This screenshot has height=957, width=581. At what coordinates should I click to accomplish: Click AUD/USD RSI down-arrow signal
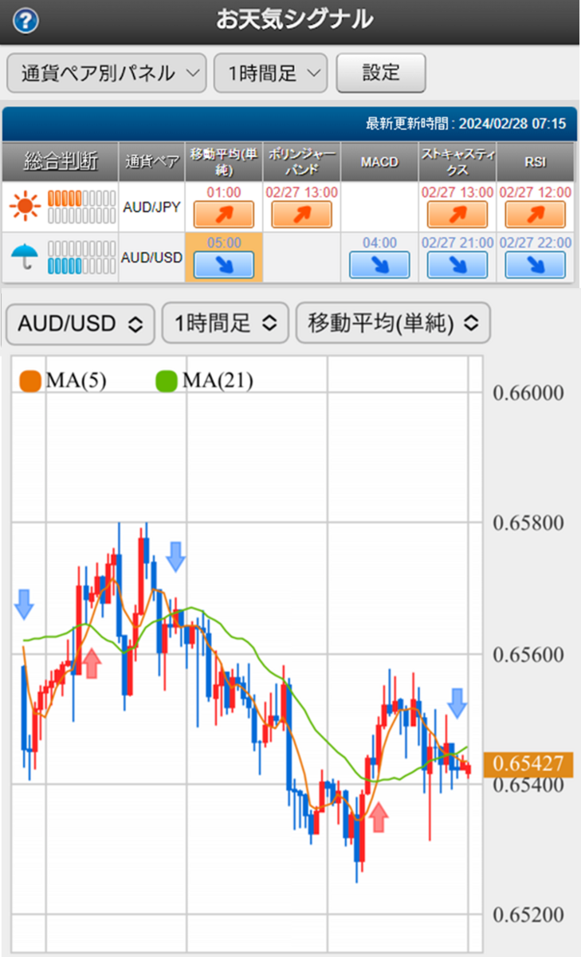coord(536,265)
